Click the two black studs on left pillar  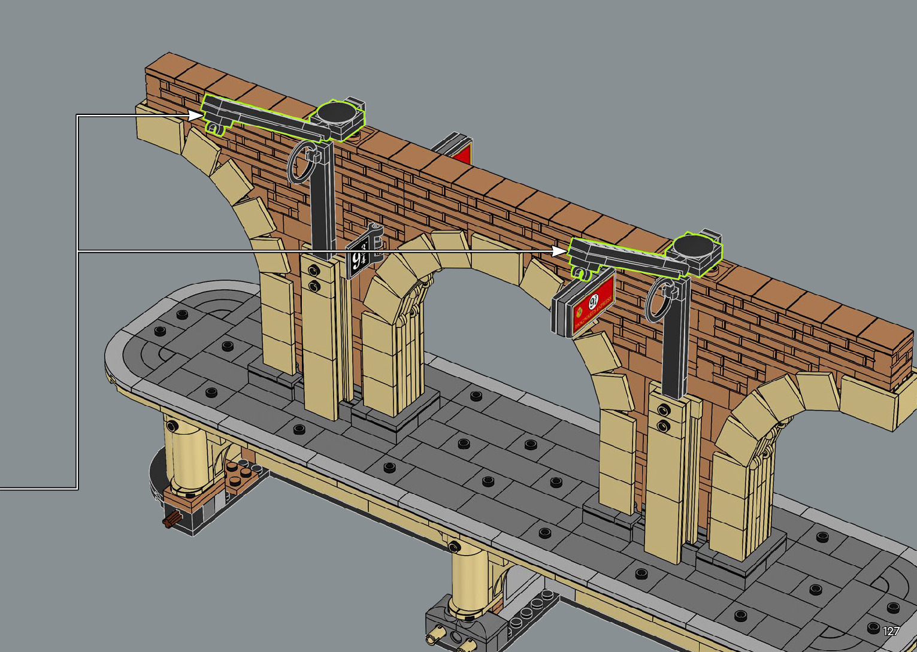(313, 279)
